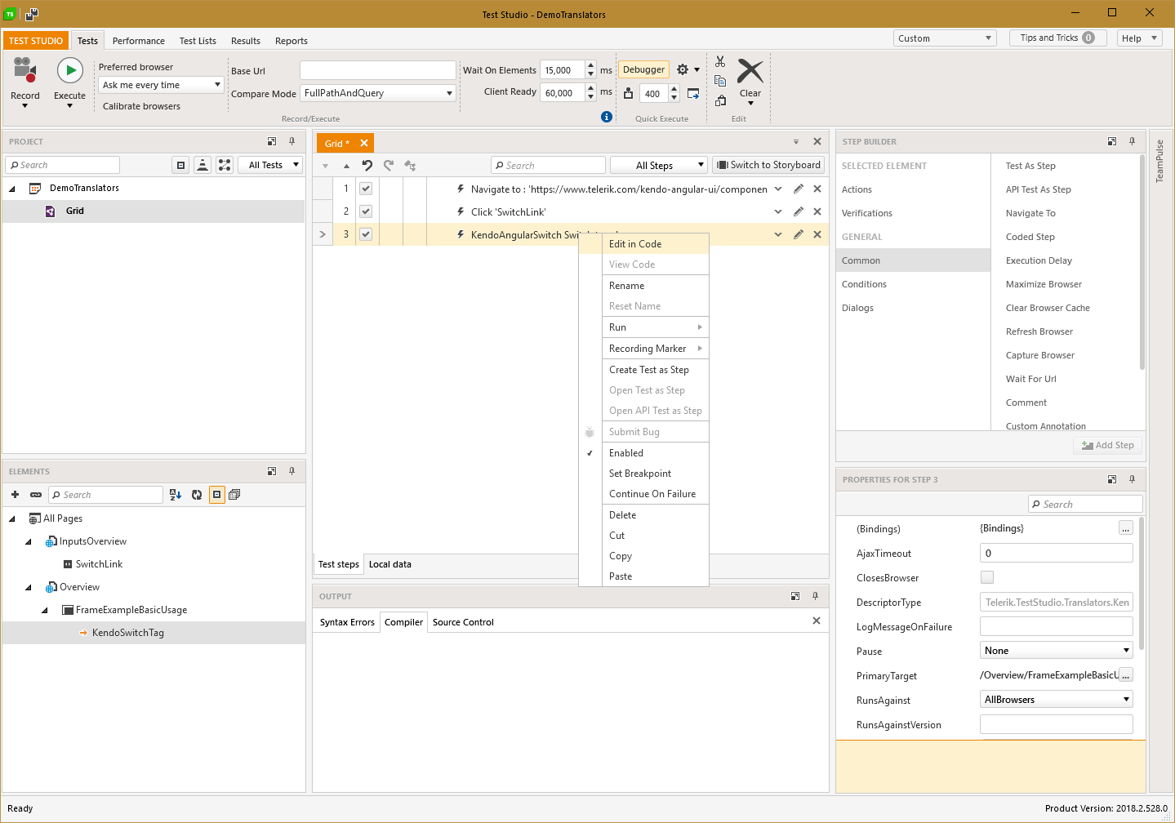Choose Set Breakpoint in context menu
Image resolution: width=1175 pixels, height=823 pixels.
pyautogui.click(x=643, y=474)
